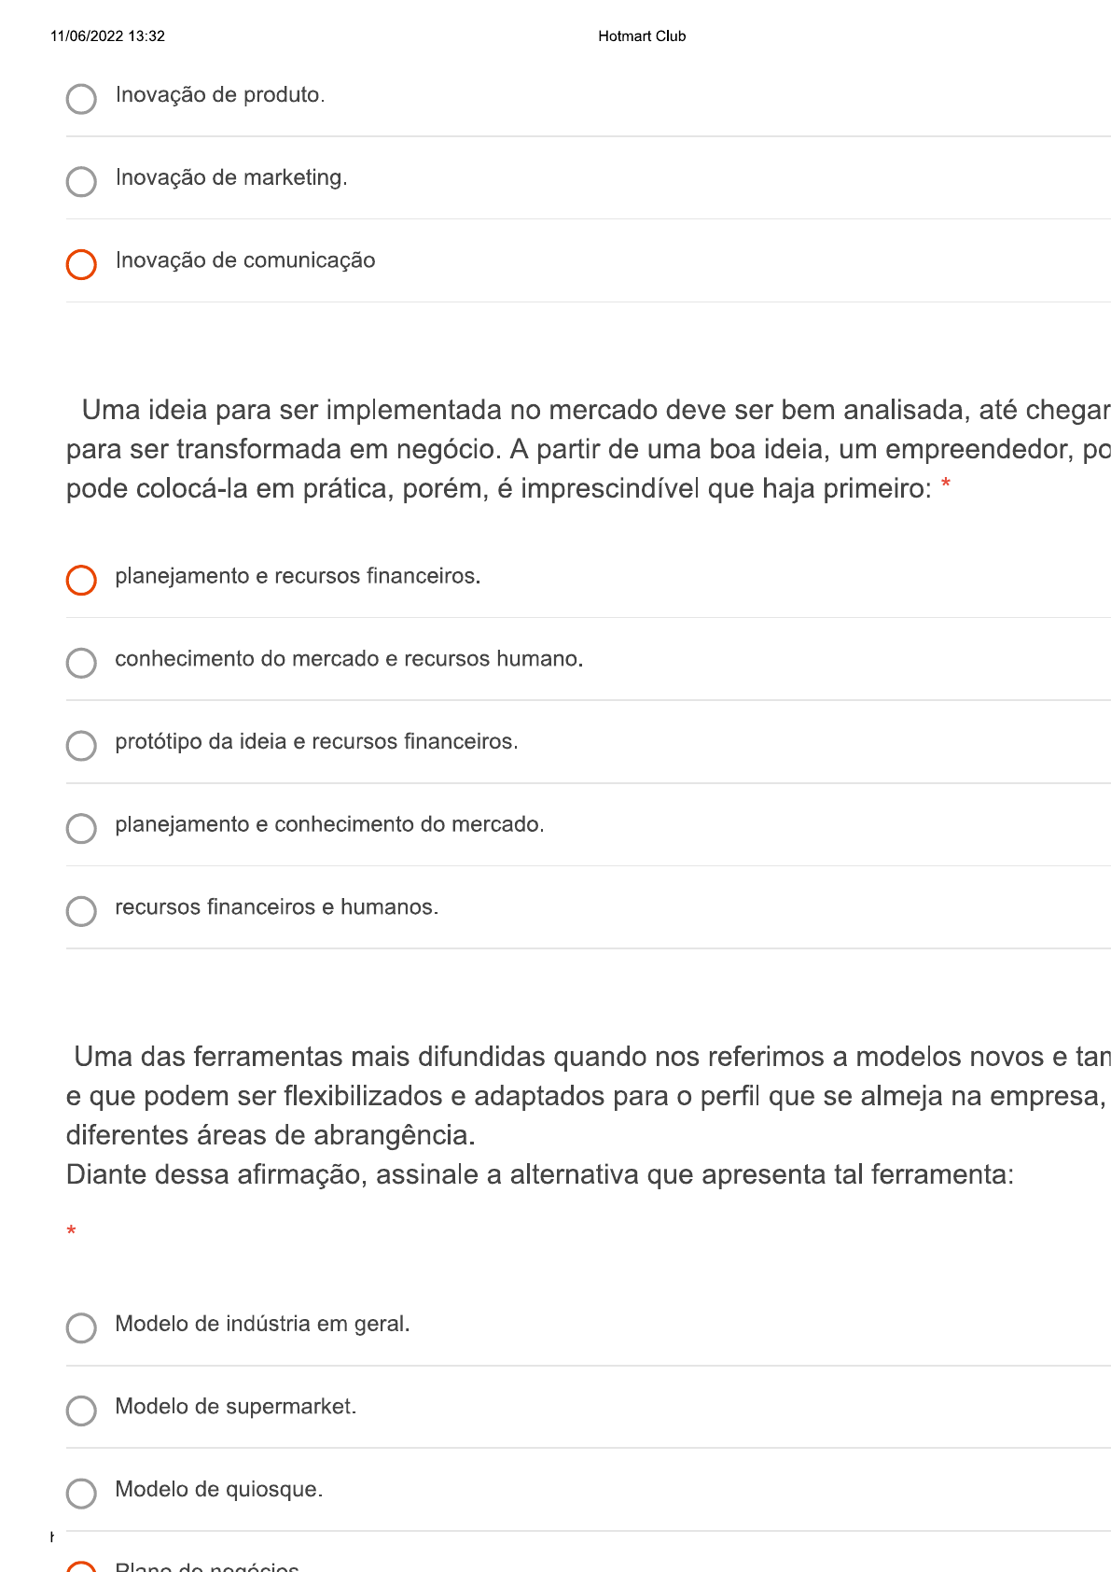Click the red asterisk below 'Diante dessa afirmação'
The height and width of the screenshot is (1572, 1111).
(x=71, y=1232)
